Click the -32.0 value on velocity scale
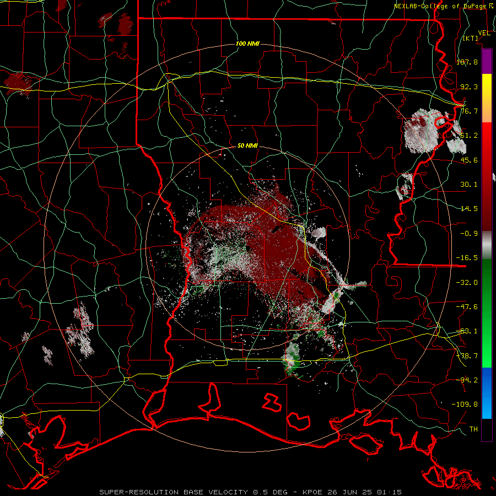This screenshot has width=496, height=496. click(467, 283)
